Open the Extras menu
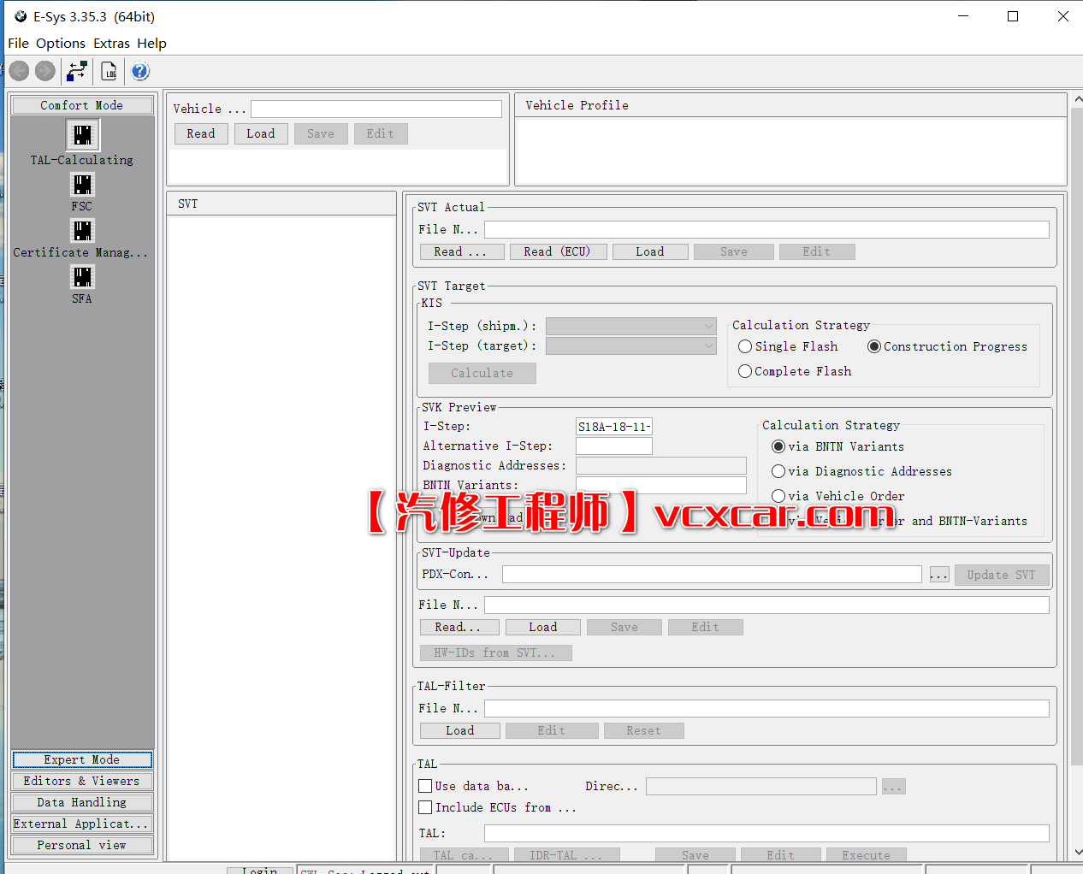The image size is (1083, 874). click(111, 43)
